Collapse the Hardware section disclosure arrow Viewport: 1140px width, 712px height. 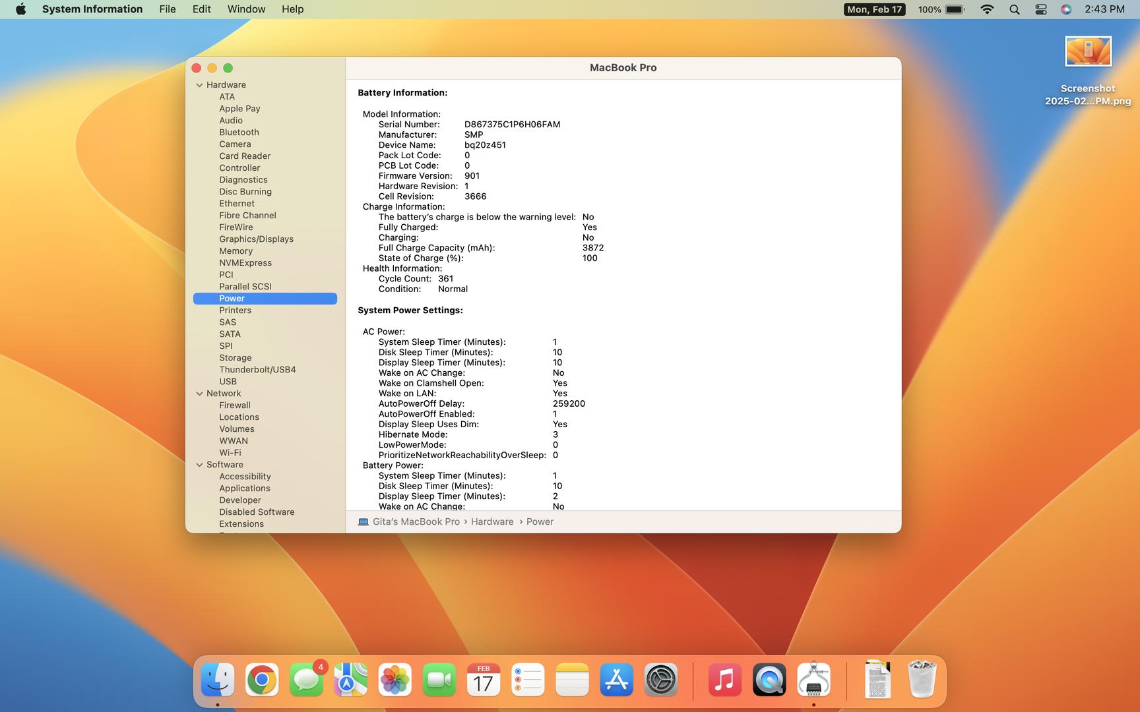tap(199, 85)
